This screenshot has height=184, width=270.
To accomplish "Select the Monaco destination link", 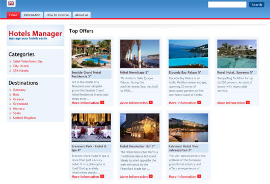I will coord(19,108).
